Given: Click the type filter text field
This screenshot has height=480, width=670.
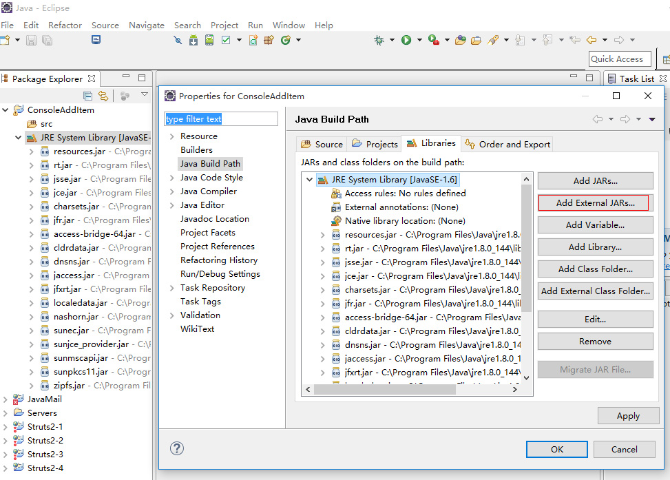Looking at the screenshot, I should 221,119.
